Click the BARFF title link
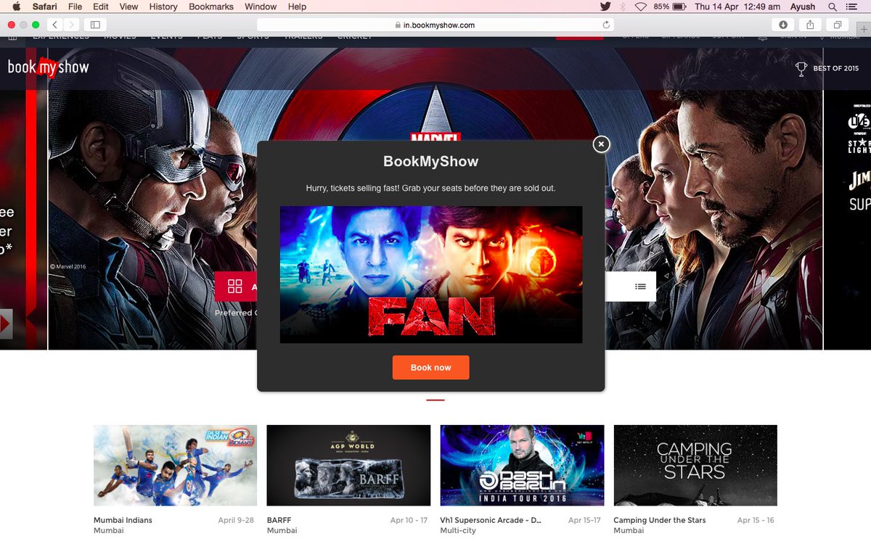Screen dimensions: 871x544 point(279,520)
